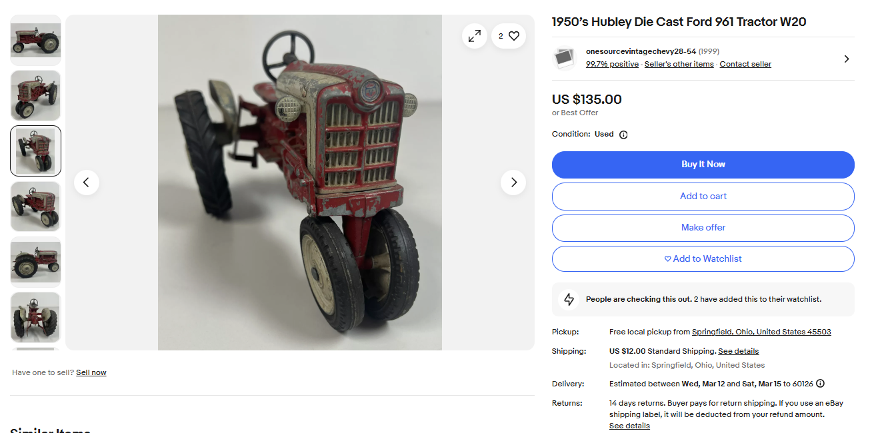Click the Sell now link

point(91,372)
